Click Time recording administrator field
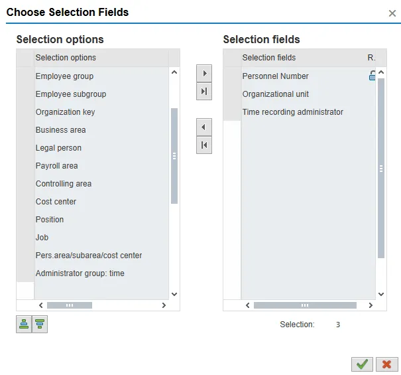Screen dimensions: 401x375 pos(292,112)
